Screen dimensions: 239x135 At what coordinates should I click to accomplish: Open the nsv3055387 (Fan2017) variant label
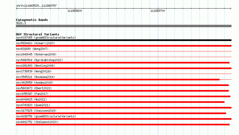click(32, 94)
